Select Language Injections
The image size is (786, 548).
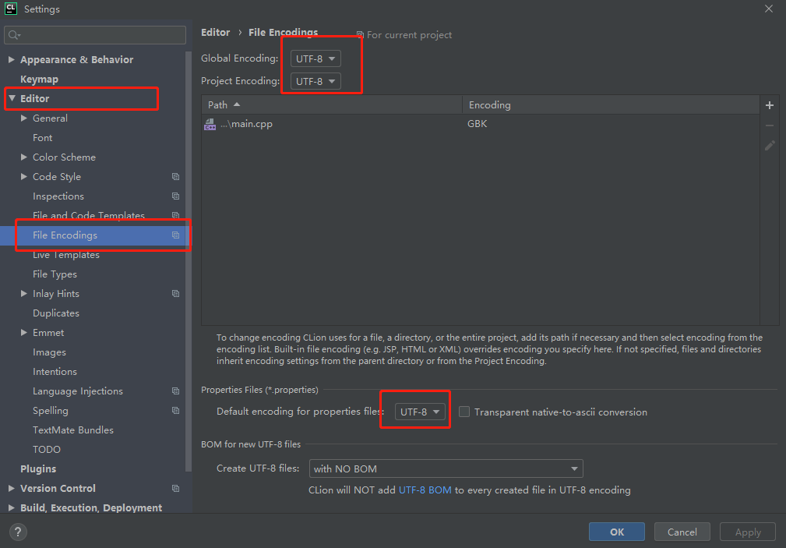click(78, 391)
